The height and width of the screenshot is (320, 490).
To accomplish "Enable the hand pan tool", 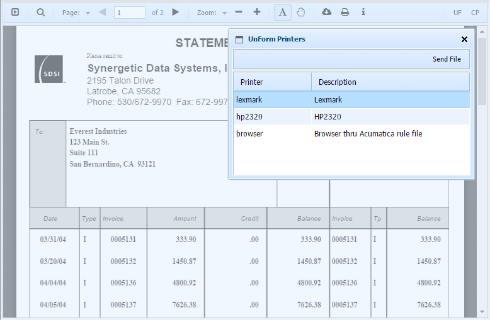I will [x=300, y=12].
